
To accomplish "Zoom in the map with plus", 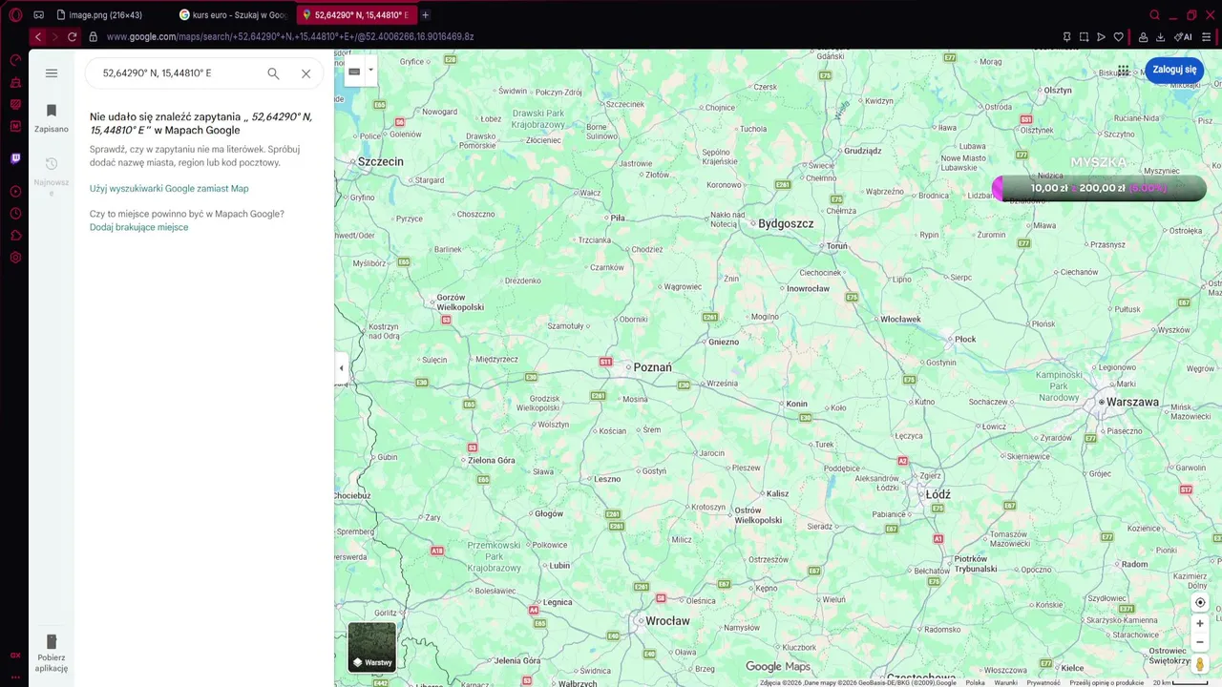I will [x=1200, y=624].
